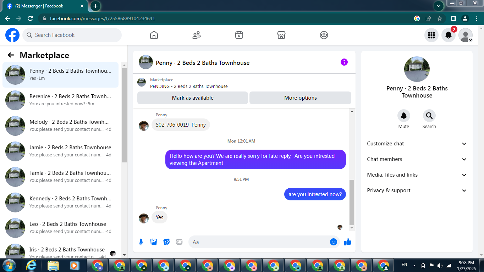Expand Chat members section
This screenshot has width=484, height=272.
tap(417, 159)
